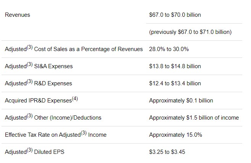The width and height of the screenshot is (251, 163).
Task: Select the $67.0 to $70.0 billion value
Action: (x=175, y=15)
